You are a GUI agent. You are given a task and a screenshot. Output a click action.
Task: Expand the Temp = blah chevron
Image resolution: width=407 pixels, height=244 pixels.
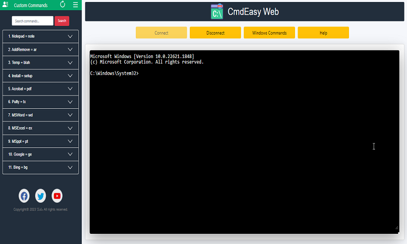click(70, 63)
